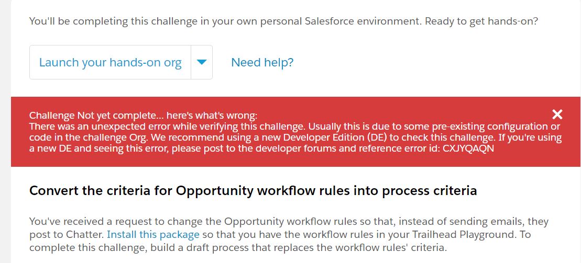This screenshot has height=263, width=581.
Task: Click the Convert the criteria challenge heading
Action: pos(253,190)
